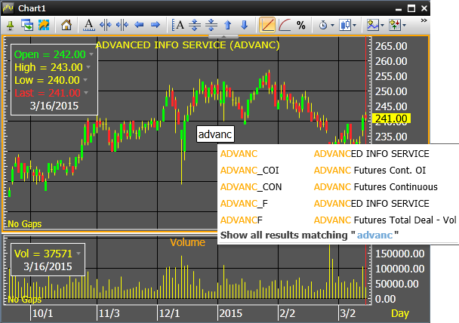
Task: Click the windows swap icon with green arrow
Action: pos(27,25)
